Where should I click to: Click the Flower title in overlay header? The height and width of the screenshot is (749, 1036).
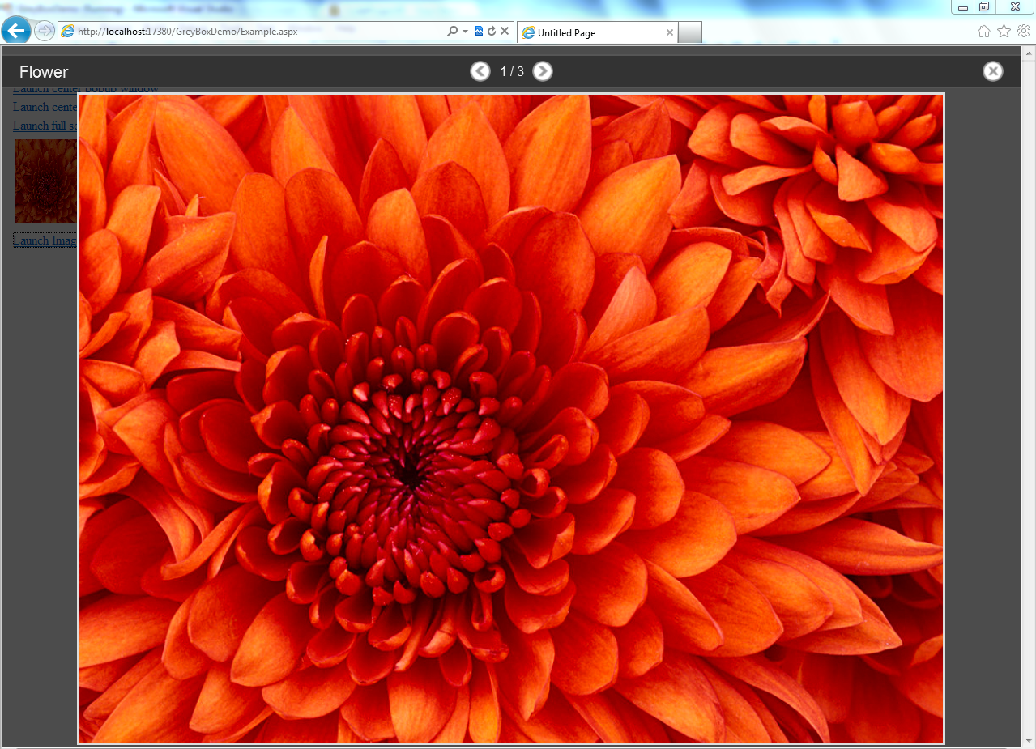44,72
